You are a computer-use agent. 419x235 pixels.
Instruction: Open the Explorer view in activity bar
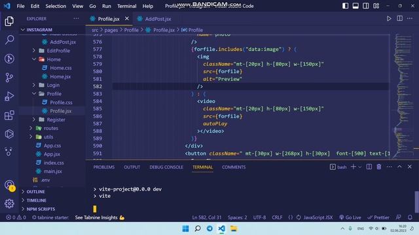click(x=9, y=21)
